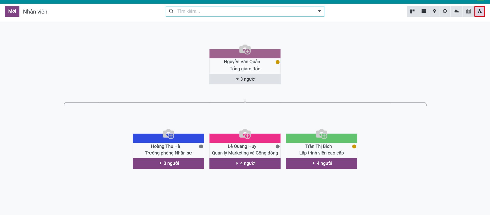Expand Trần Thị Bích's 4 người
The height and width of the screenshot is (215, 490).
pyautogui.click(x=322, y=163)
